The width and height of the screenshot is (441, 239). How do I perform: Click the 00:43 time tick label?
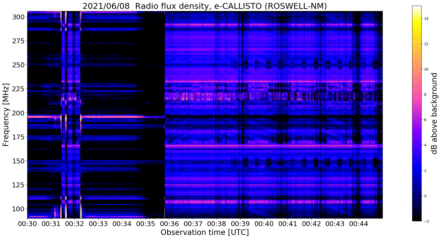point(335,224)
